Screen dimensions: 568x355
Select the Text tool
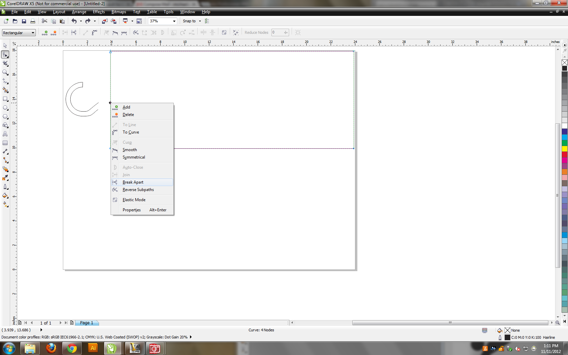(5, 134)
